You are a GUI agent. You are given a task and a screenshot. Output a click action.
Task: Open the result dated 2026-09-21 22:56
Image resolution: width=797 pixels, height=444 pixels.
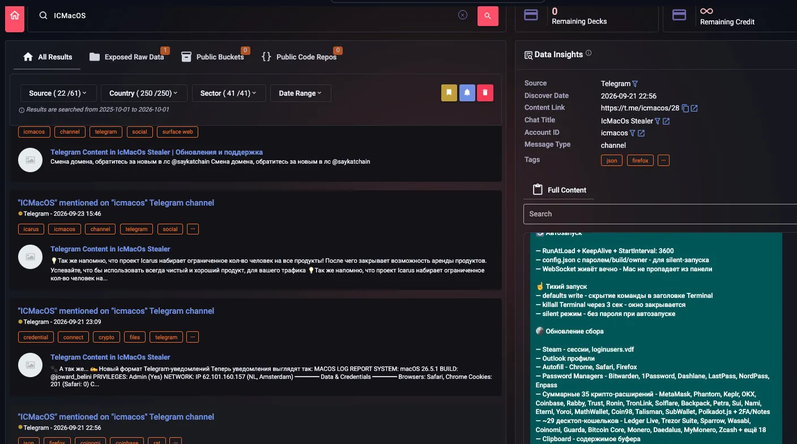[116, 417]
